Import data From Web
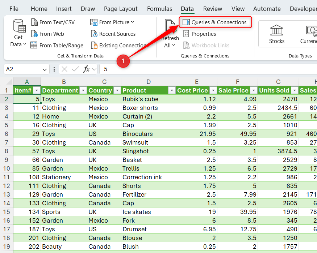The image size is (317, 253). point(48,34)
